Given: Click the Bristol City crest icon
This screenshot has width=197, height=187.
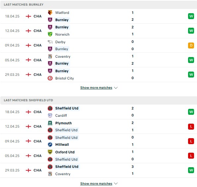Looking at the screenshot, I should coord(50,78).
